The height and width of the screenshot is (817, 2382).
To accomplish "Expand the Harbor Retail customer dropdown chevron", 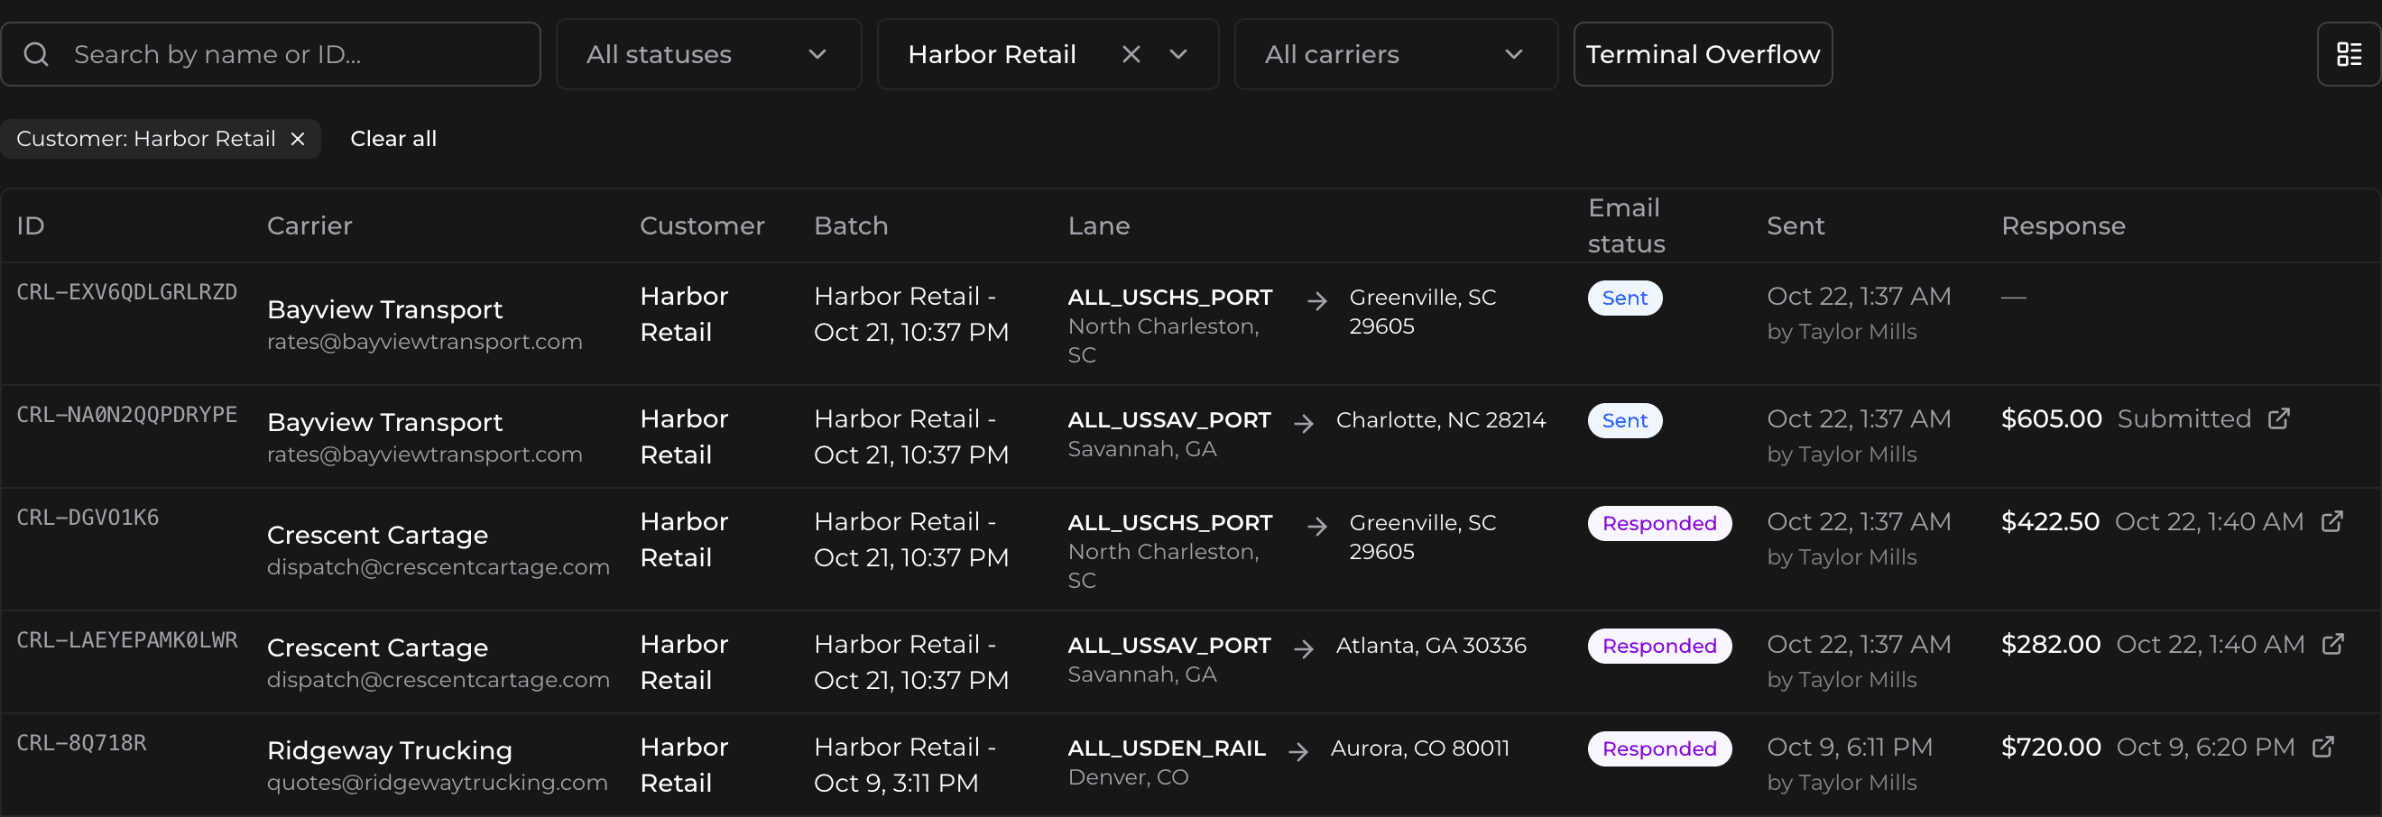I will click(x=1178, y=54).
